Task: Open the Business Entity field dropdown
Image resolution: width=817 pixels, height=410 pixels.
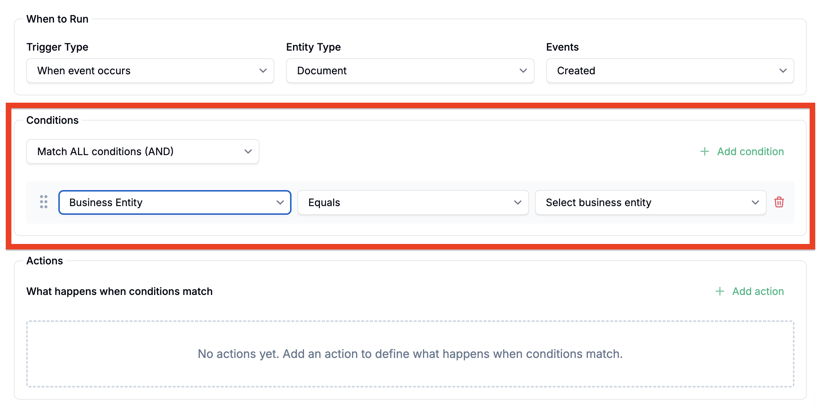Action: click(x=175, y=202)
